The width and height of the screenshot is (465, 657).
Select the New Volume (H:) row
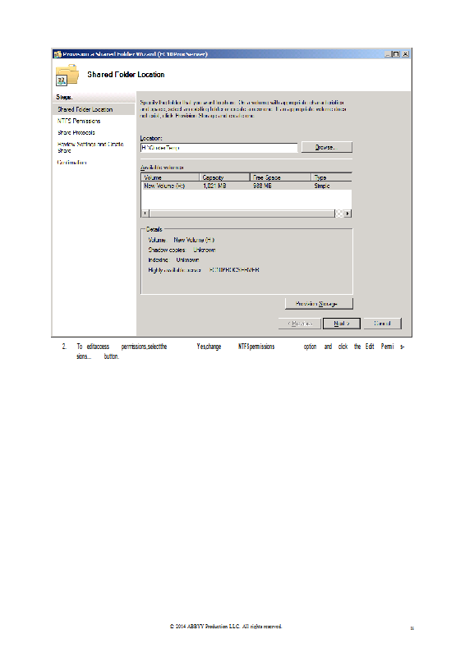246,186
